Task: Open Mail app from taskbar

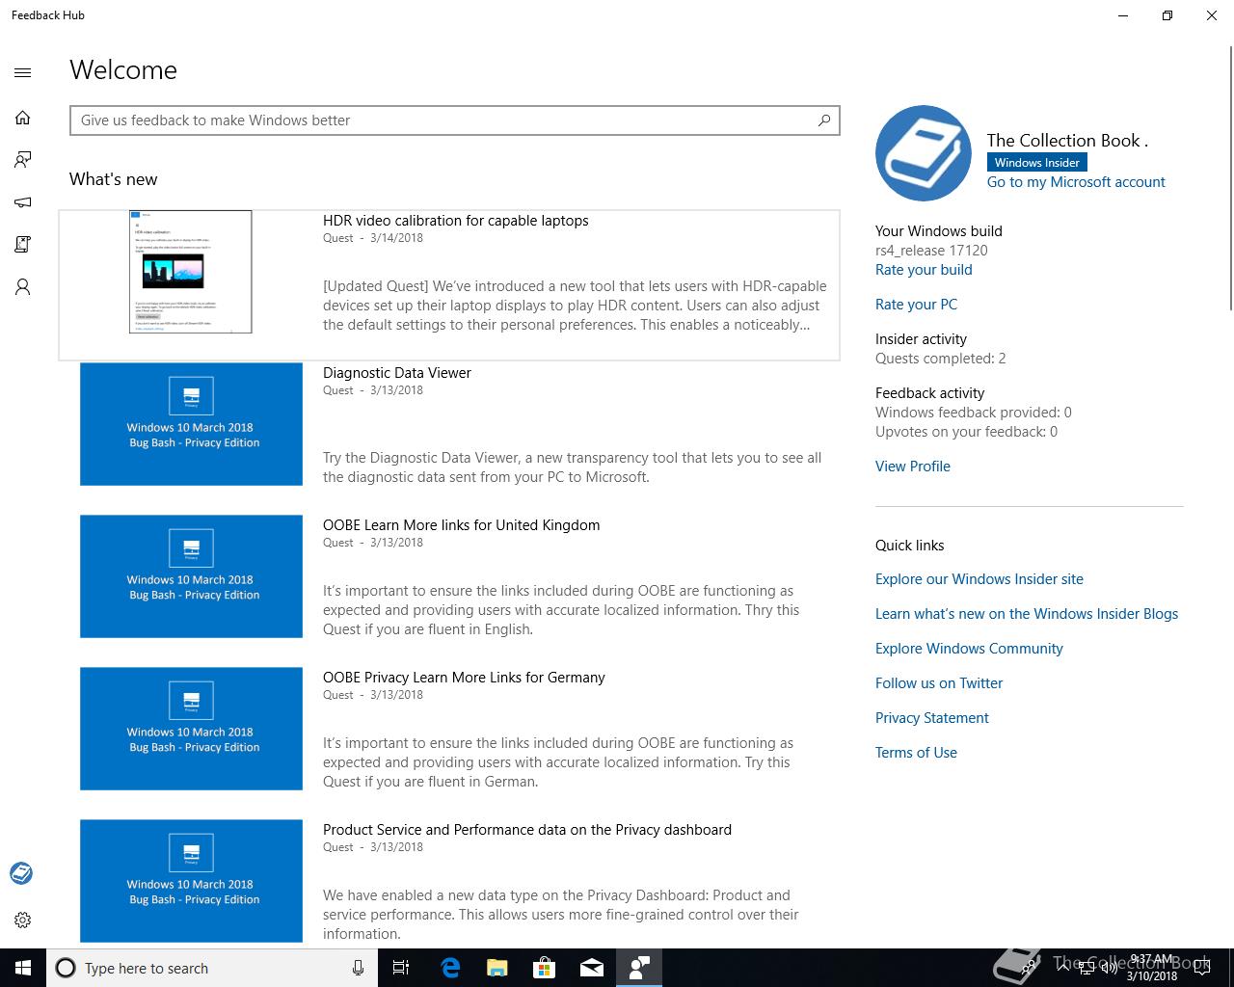Action: click(591, 968)
